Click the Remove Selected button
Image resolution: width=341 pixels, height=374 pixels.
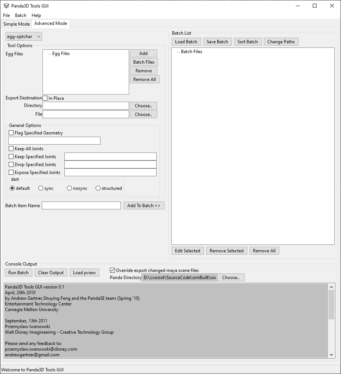tap(227, 251)
